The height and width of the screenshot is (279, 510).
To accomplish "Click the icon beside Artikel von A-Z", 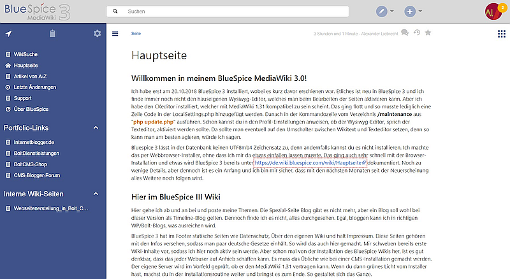I will pyautogui.click(x=8, y=76).
